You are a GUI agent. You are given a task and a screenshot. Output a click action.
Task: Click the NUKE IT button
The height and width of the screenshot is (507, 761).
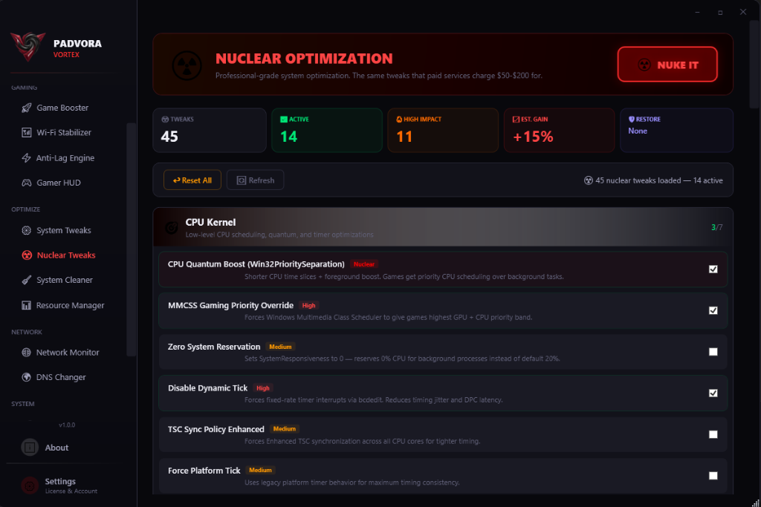click(667, 65)
